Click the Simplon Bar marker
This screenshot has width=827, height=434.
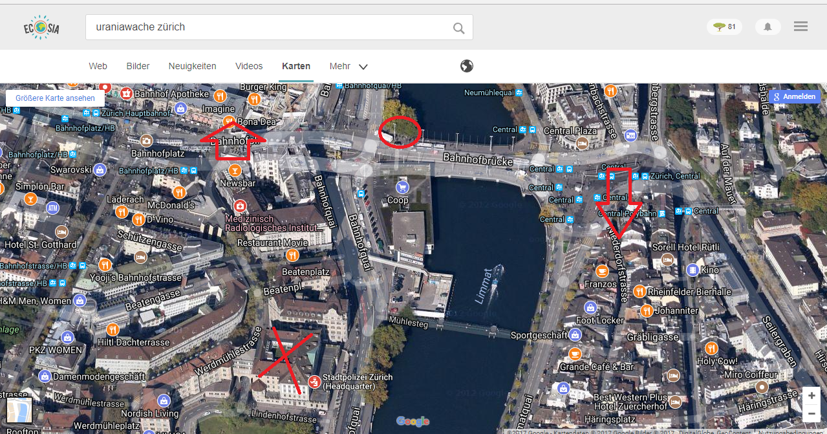click(x=29, y=200)
